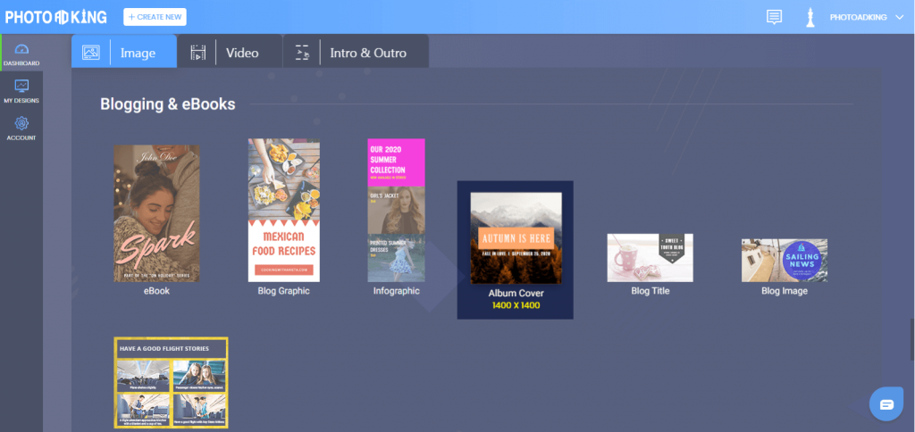Open the live chat bubble icon

(x=886, y=404)
